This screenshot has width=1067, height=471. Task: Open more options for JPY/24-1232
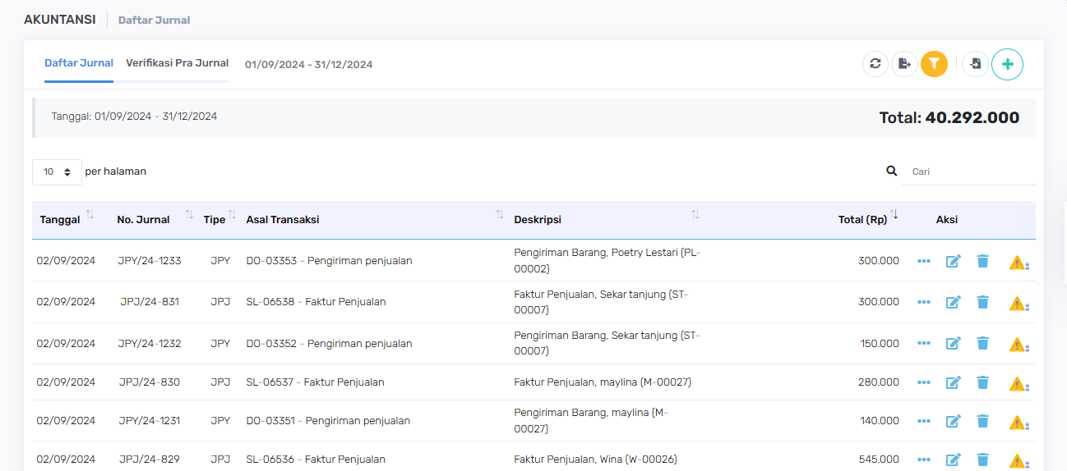click(924, 343)
